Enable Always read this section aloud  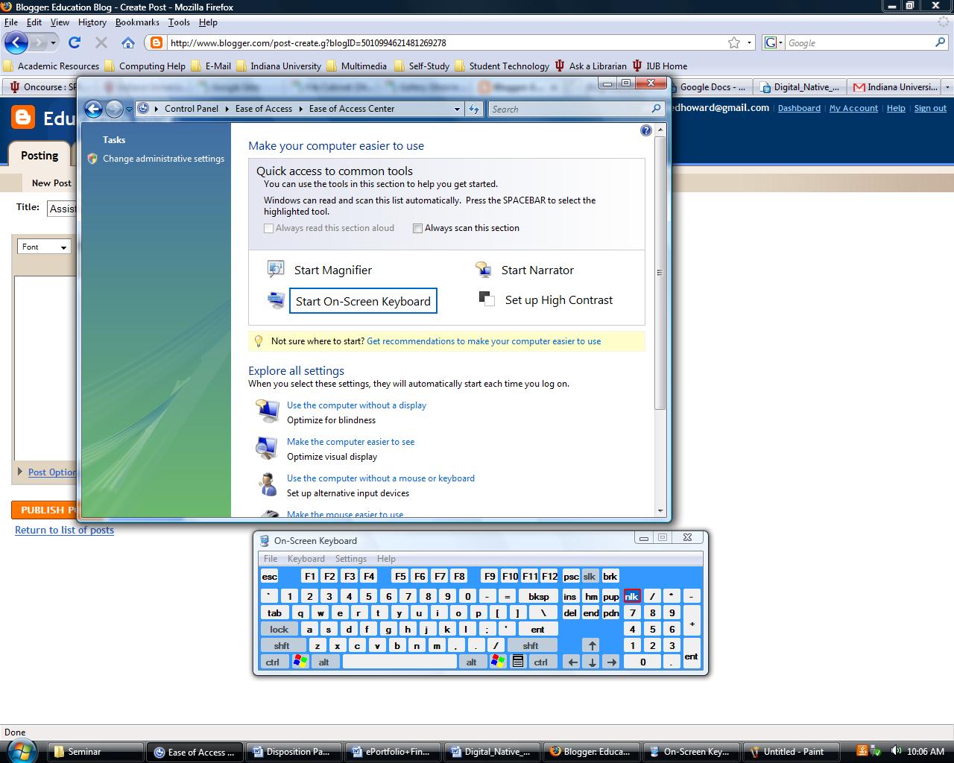coord(268,228)
